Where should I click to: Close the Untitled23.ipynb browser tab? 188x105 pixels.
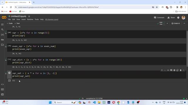30,2
